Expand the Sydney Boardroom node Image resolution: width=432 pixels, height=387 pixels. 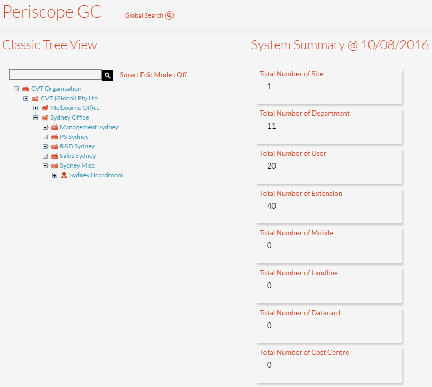55,176
